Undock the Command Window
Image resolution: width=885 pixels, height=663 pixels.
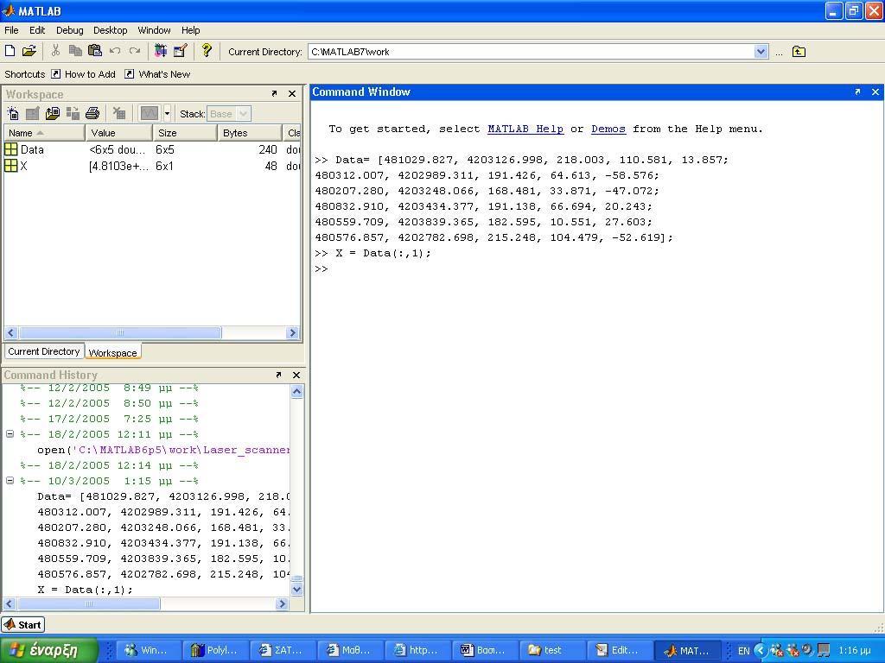(857, 92)
